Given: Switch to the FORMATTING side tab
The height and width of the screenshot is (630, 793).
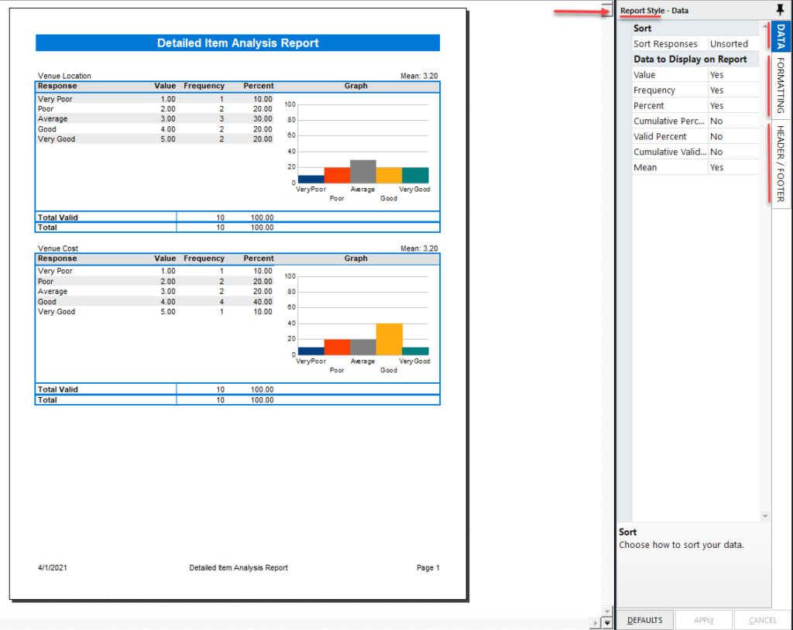Looking at the screenshot, I should (x=781, y=85).
